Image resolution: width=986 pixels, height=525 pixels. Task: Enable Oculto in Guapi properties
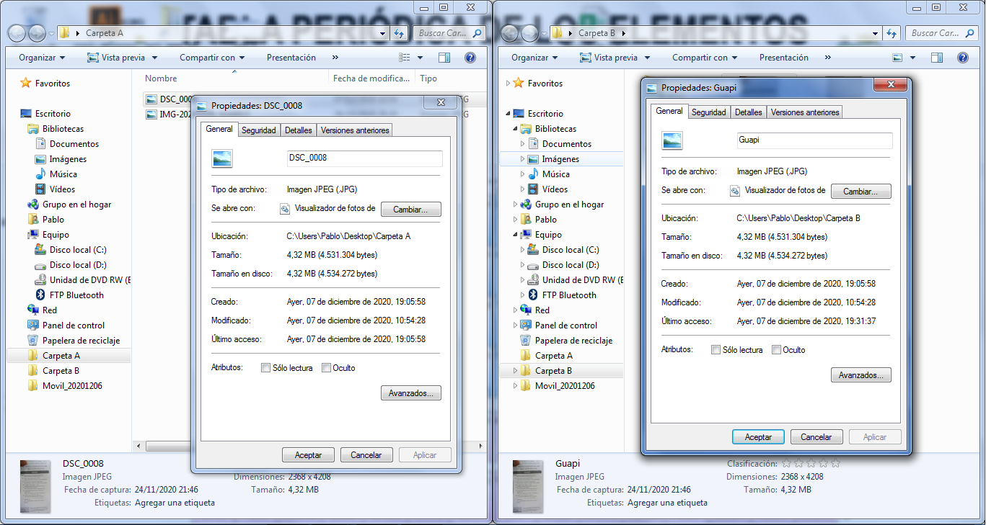776,350
